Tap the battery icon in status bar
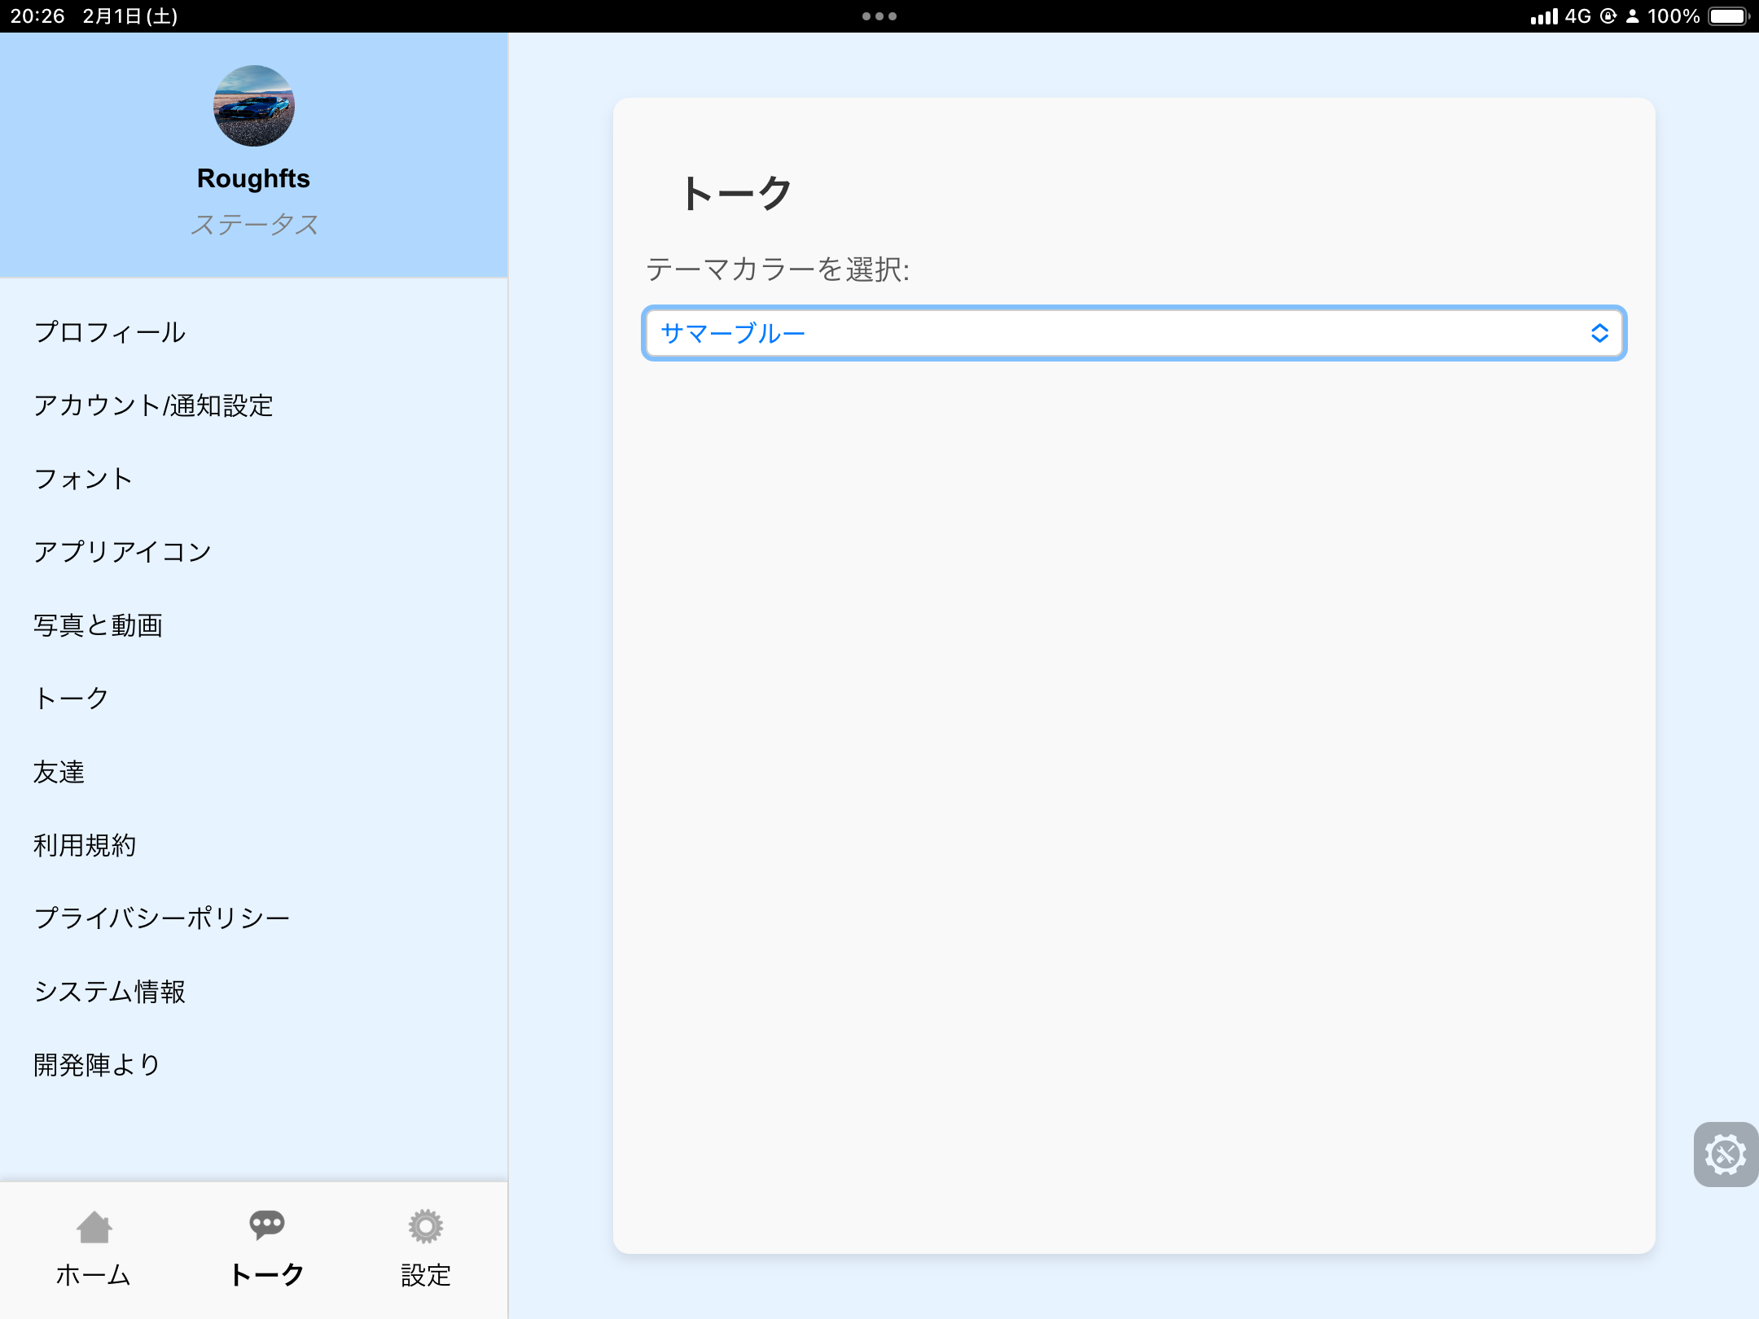Image resolution: width=1759 pixels, height=1319 pixels. 1728,16
